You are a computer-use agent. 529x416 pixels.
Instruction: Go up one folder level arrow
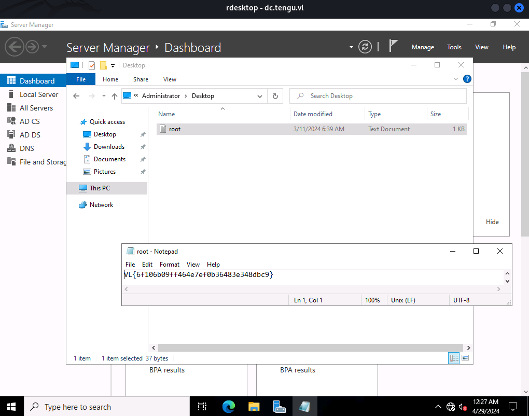point(115,96)
